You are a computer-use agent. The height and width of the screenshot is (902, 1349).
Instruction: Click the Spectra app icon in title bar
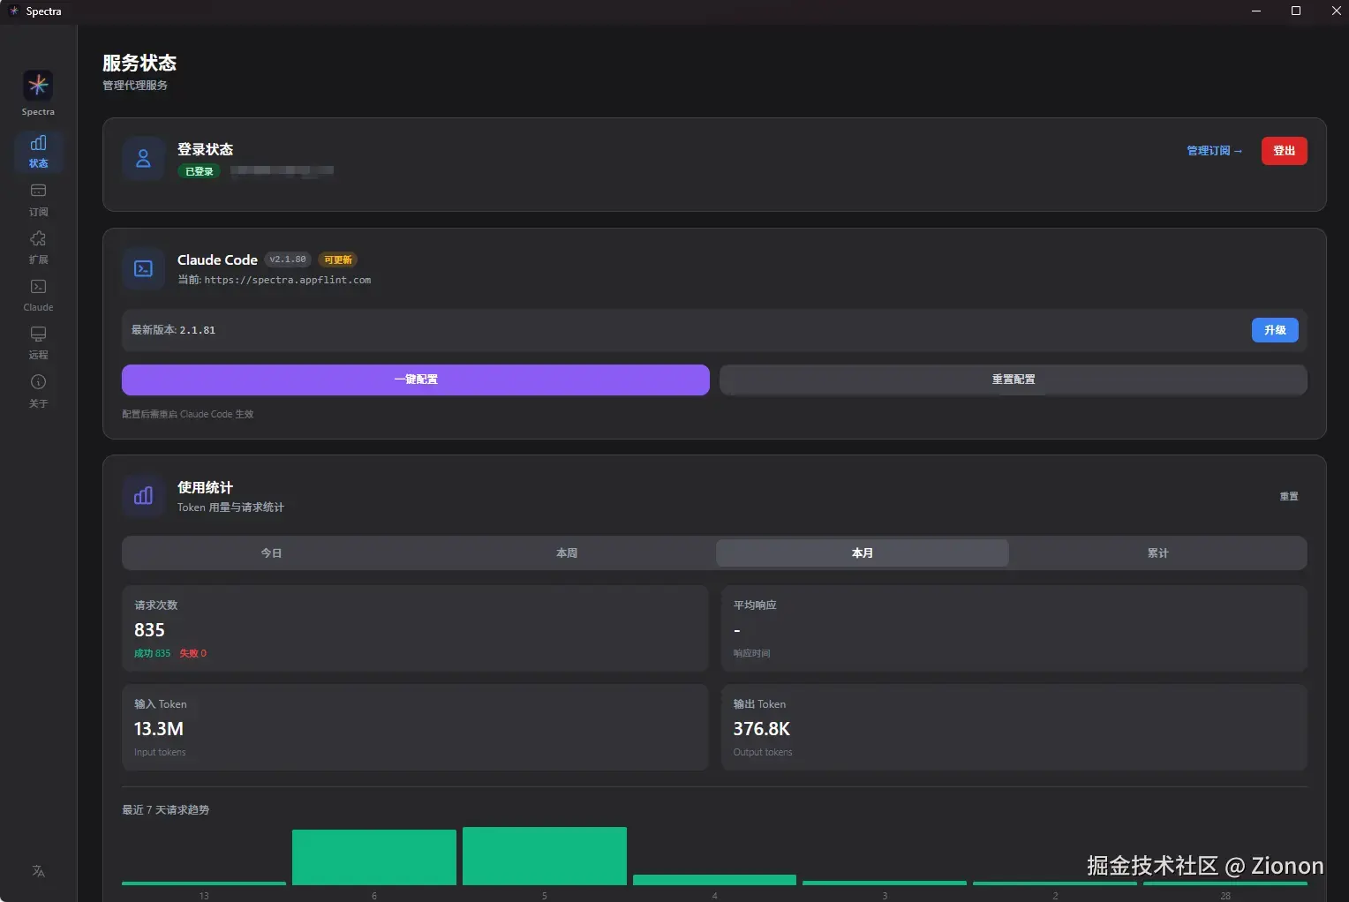pos(13,11)
